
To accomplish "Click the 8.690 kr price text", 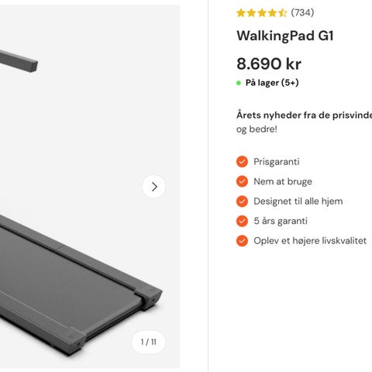I will (x=269, y=64).
